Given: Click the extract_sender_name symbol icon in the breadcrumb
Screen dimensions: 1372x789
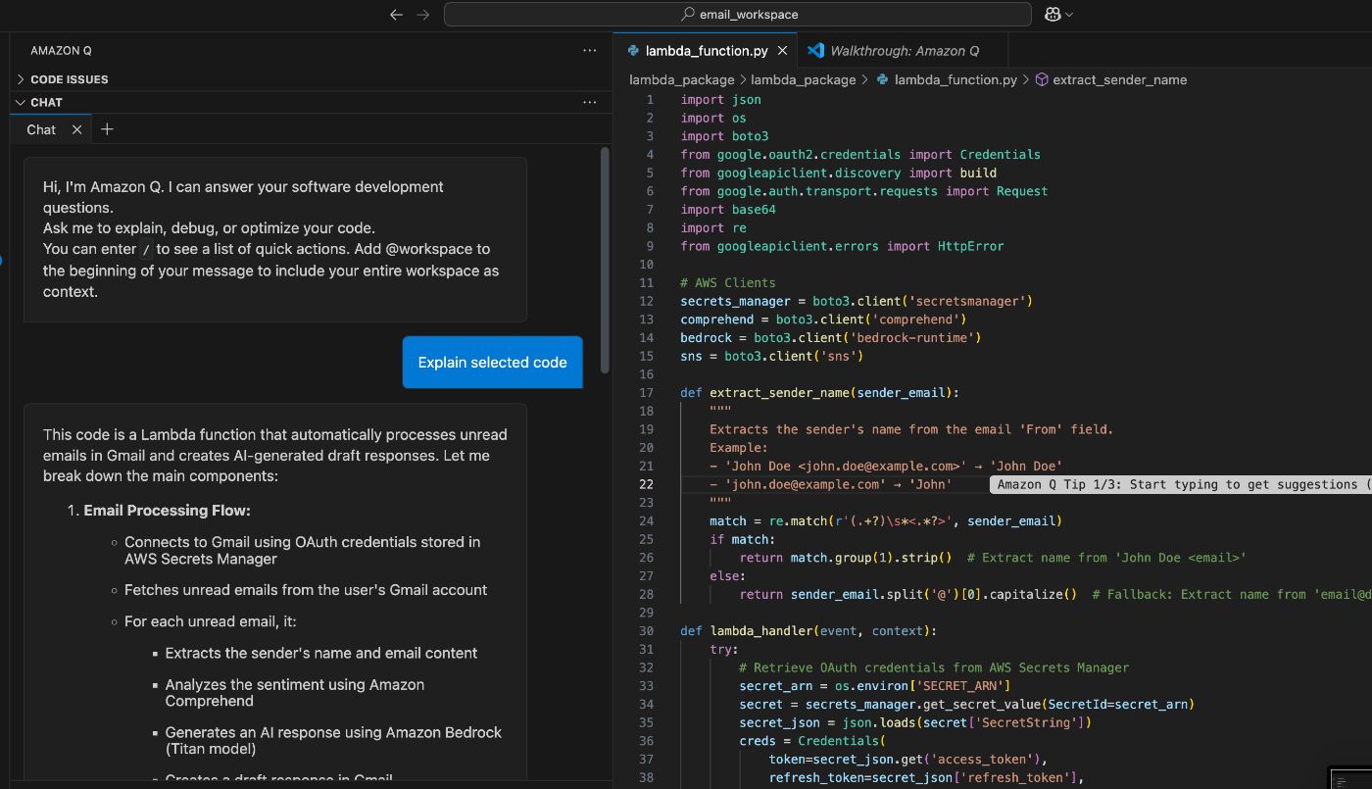Looking at the screenshot, I should click(1042, 79).
